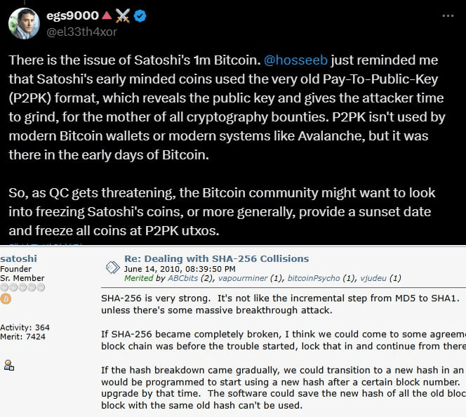
Task: Open the tweet's more options menu
Action: 448,15
